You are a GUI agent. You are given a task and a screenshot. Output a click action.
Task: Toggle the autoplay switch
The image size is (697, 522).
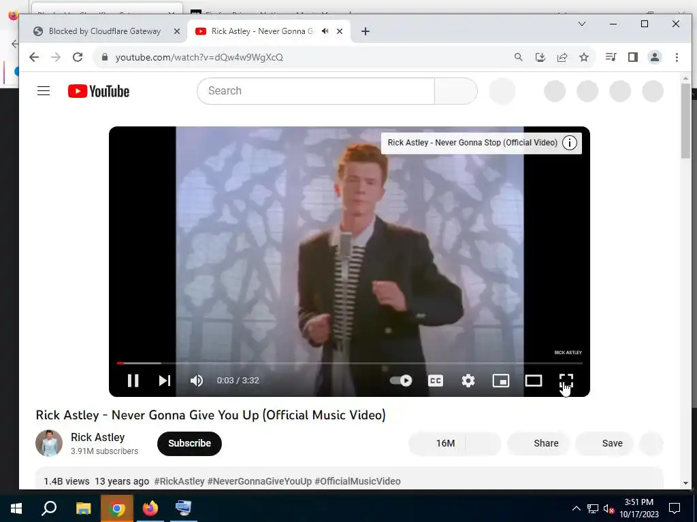[x=401, y=381]
